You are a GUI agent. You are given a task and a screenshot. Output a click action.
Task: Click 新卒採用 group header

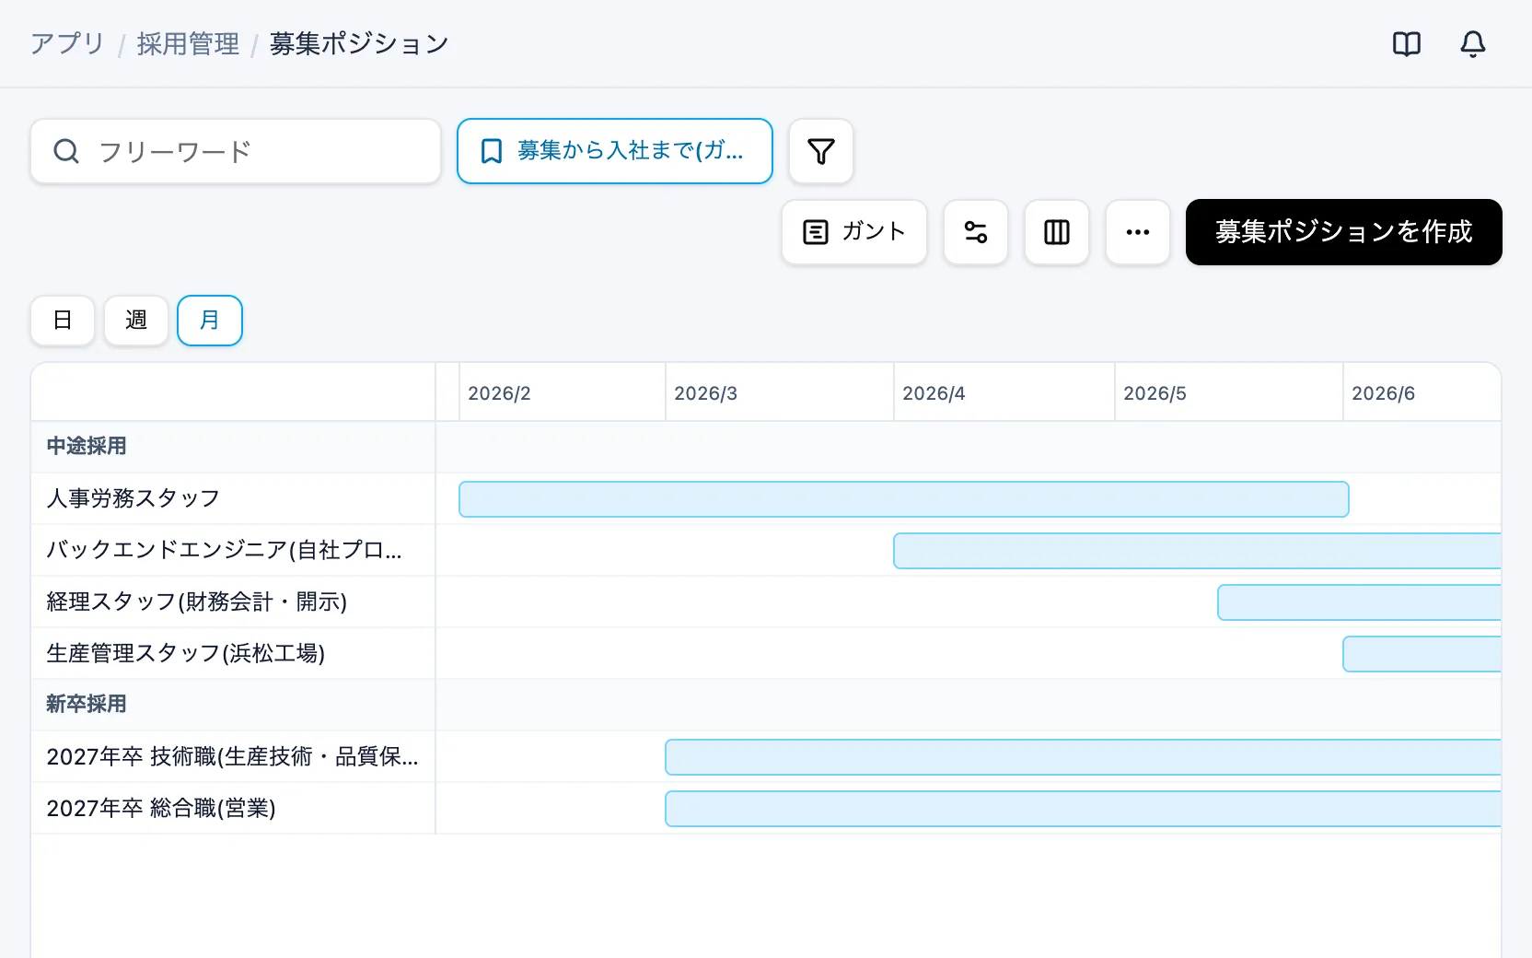(x=87, y=705)
